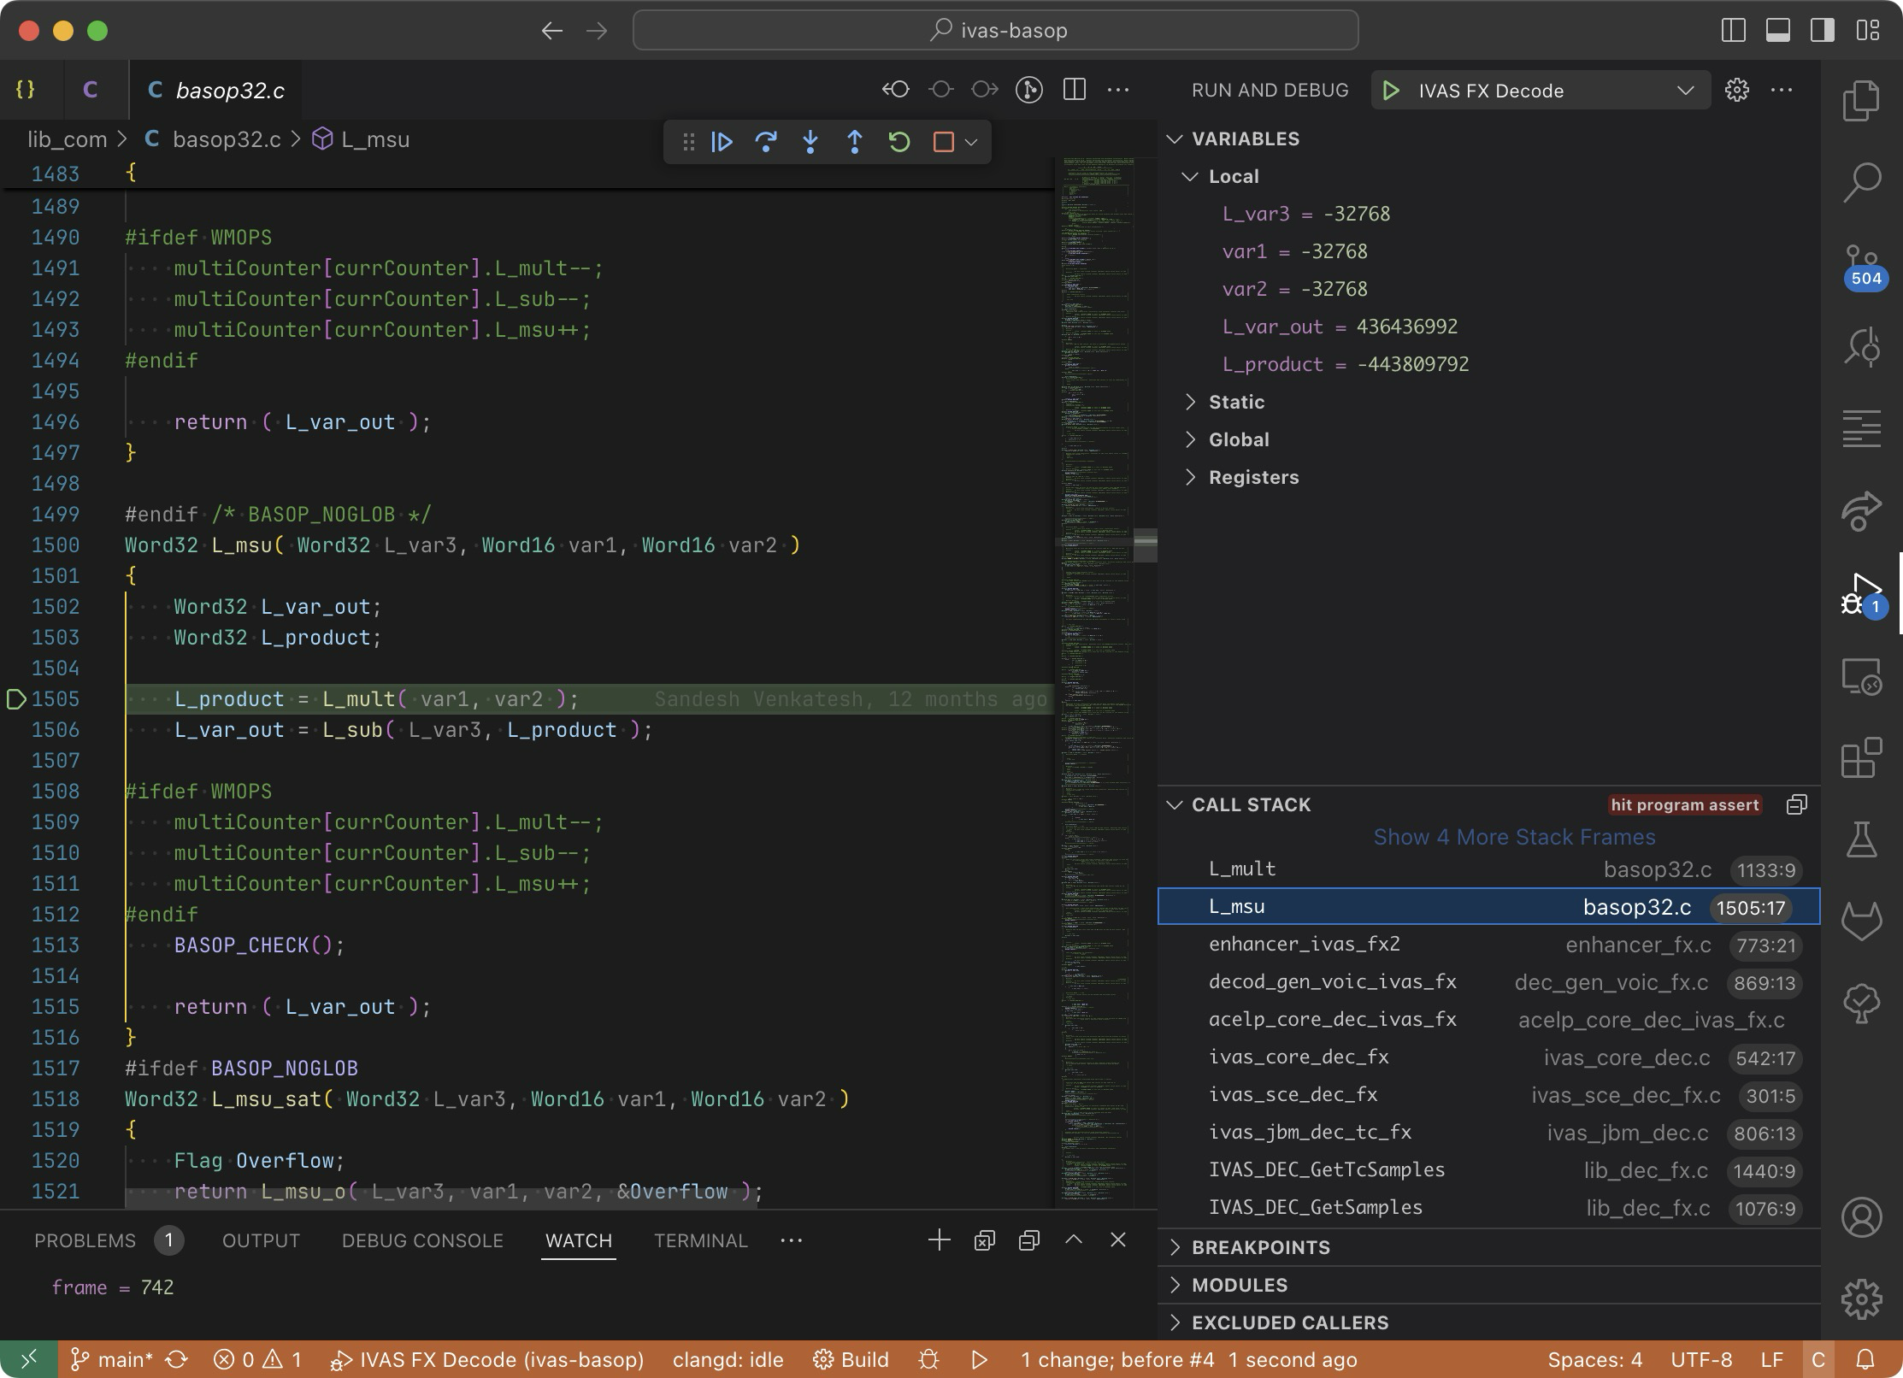Toggle the bottom panel layout button
This screenshot has height=1378, width=1903.
point(1777,31)
